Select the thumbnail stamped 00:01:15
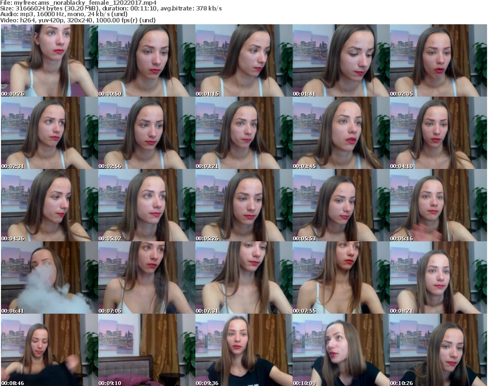488x386 pixels. (x=244, y=60)
